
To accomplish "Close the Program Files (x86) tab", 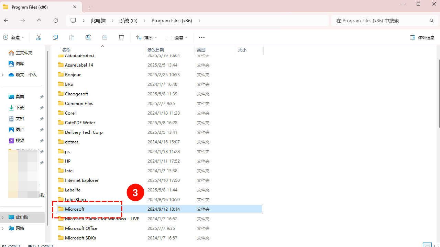I will pyautogui.click(x=75, y=7).
